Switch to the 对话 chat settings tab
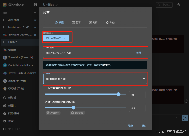This screenshot has height=136, width=189. click(x=93, y=23)
